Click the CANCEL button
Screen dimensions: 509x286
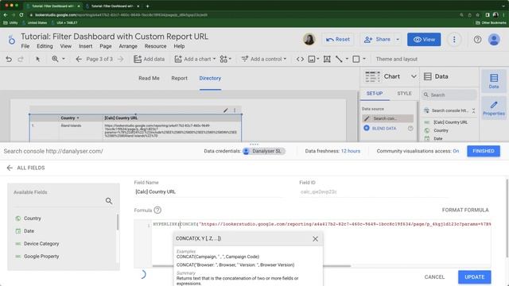point(434,277)
